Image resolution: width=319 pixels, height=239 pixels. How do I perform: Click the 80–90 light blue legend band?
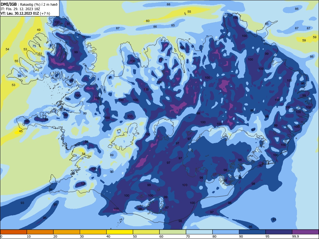226,232
